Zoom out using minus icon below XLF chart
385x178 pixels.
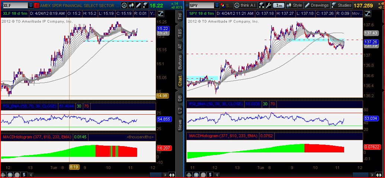coord(17,175)
